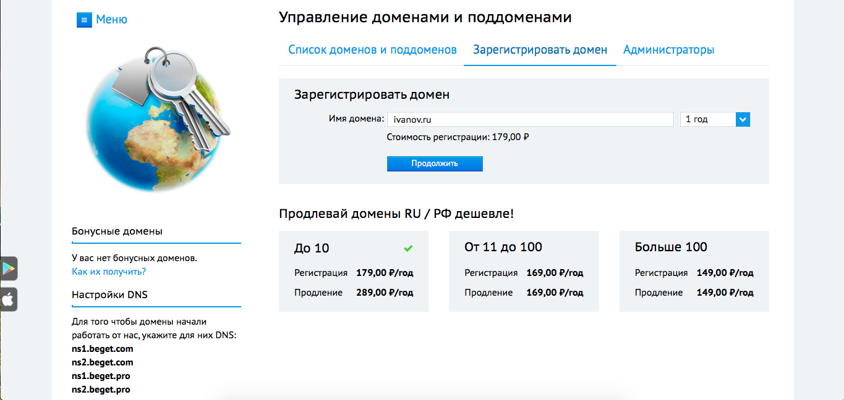Switch to Список доменов и поддоменов tab

click(x=372, y=50)
